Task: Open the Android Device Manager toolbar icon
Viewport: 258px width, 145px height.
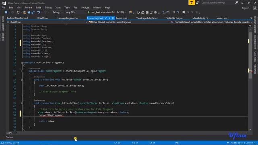Action: pos(139,12)
